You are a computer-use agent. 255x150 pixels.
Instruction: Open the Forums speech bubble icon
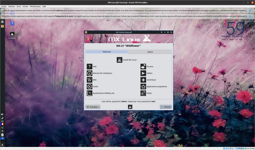click(143, 66)
